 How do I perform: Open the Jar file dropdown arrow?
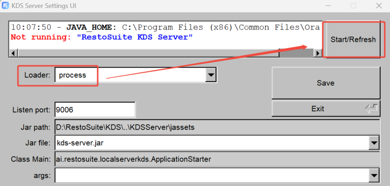[374, 143]
